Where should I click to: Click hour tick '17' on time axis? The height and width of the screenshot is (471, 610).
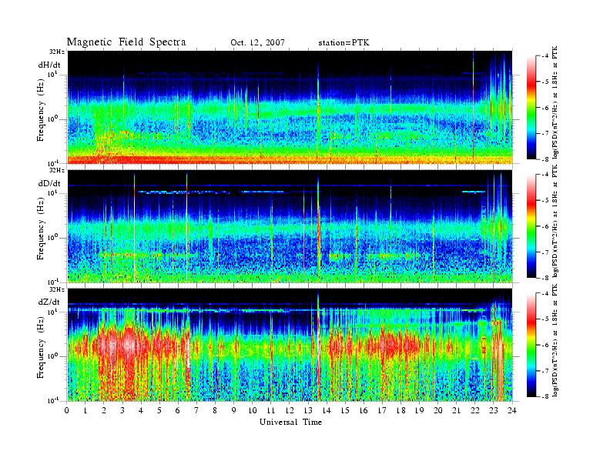coord(382,411)
